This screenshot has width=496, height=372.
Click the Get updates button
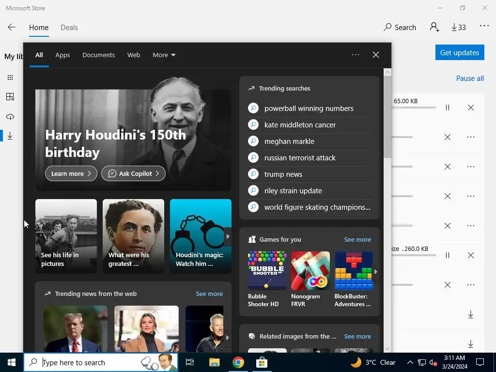click(460, 52)
